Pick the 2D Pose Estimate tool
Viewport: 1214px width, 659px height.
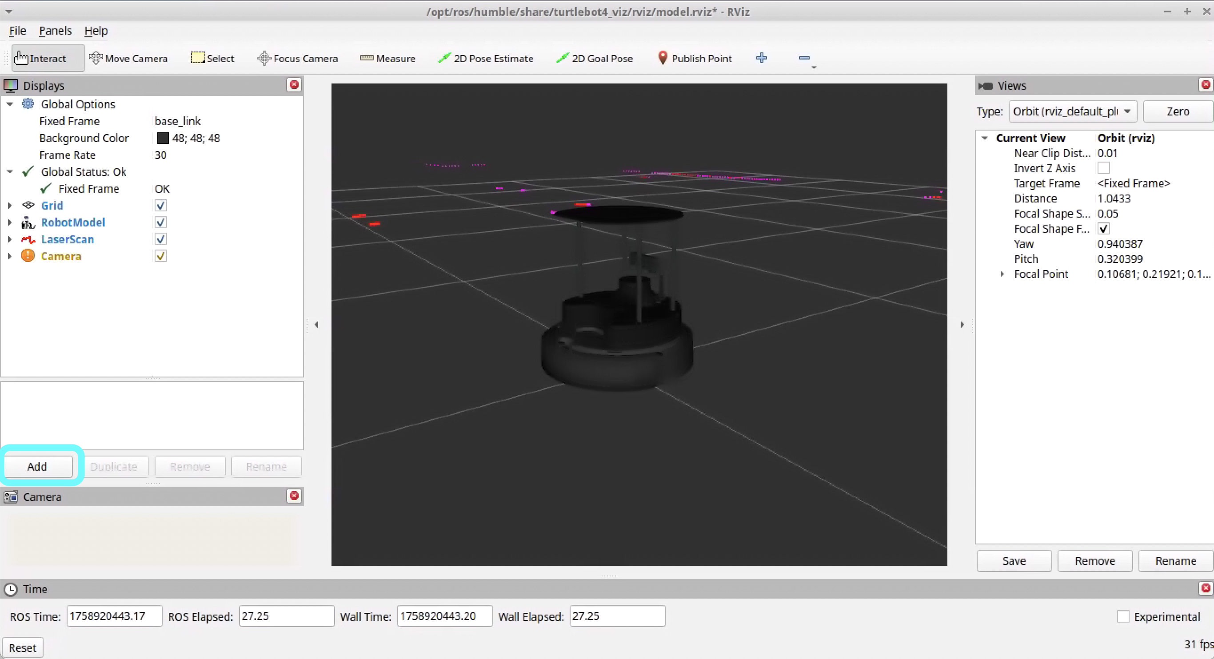point(485,59)
